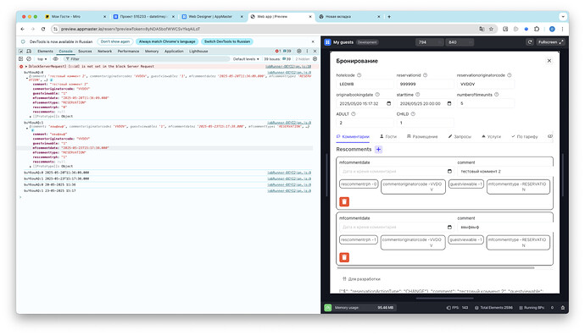Toggle device toolbar in DevTools

pyautogui.click(x=29, y=51)
